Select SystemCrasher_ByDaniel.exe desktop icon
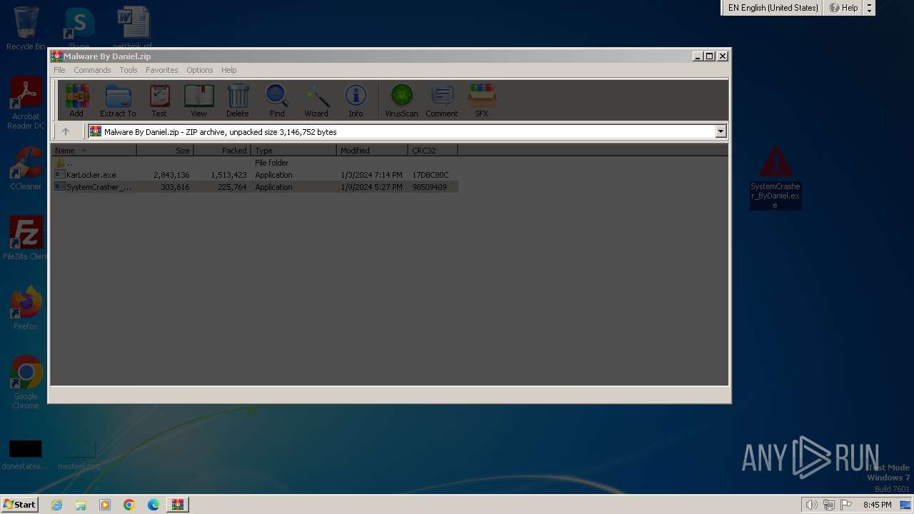The image size is (914, 514). (x=775, y=178)
